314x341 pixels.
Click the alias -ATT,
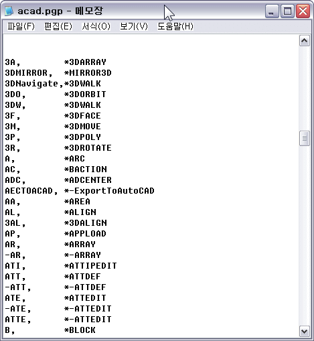[x=18, y=287]
